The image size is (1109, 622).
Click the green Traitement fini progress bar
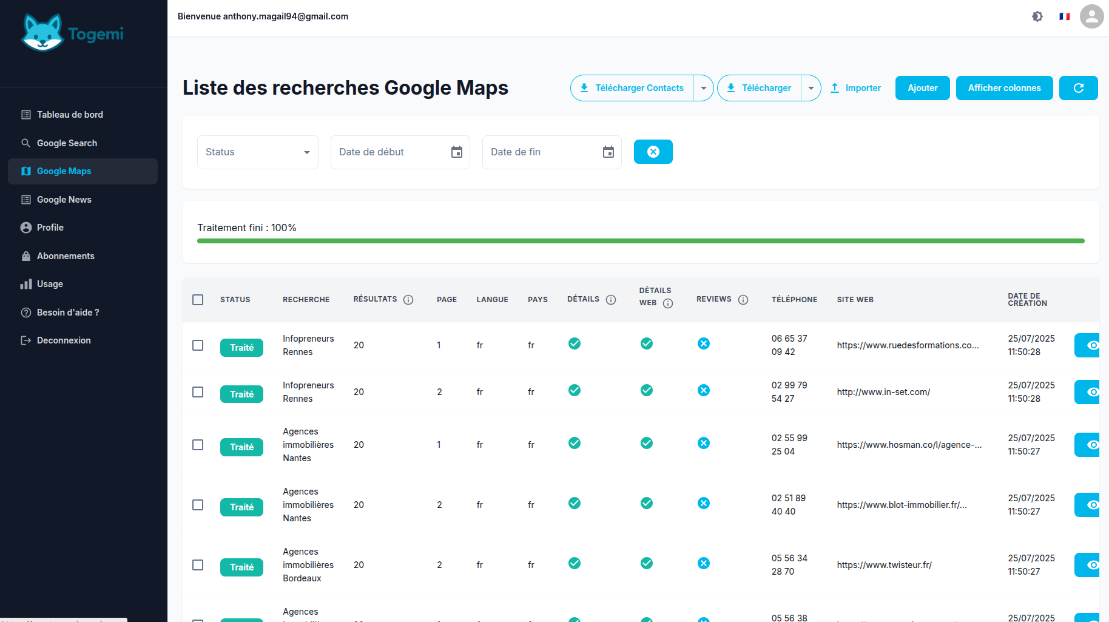pyautogui.click(x=640, y=241)
